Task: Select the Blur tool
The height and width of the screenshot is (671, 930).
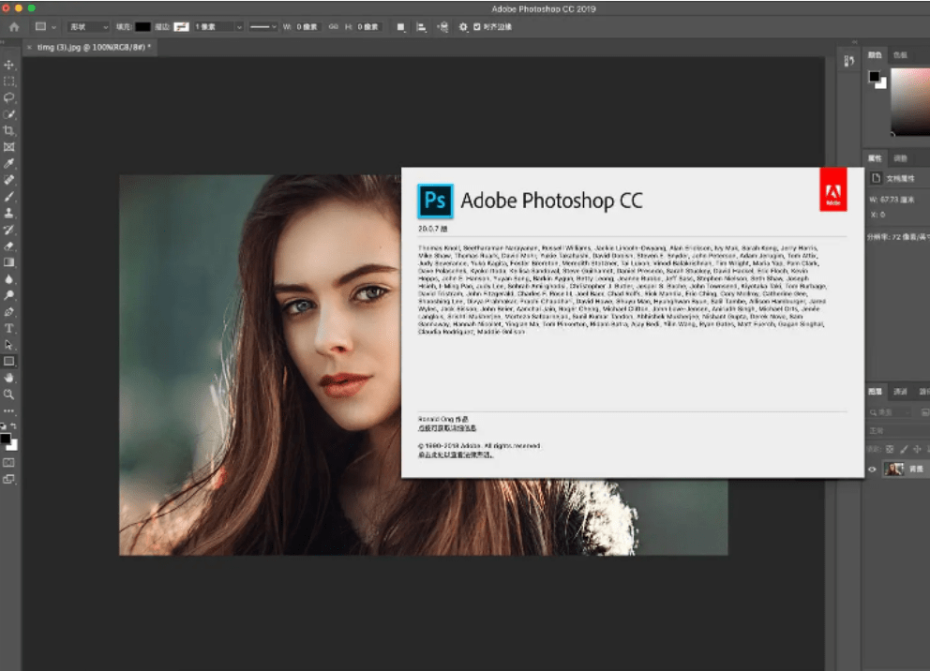Action: point(8,279)
